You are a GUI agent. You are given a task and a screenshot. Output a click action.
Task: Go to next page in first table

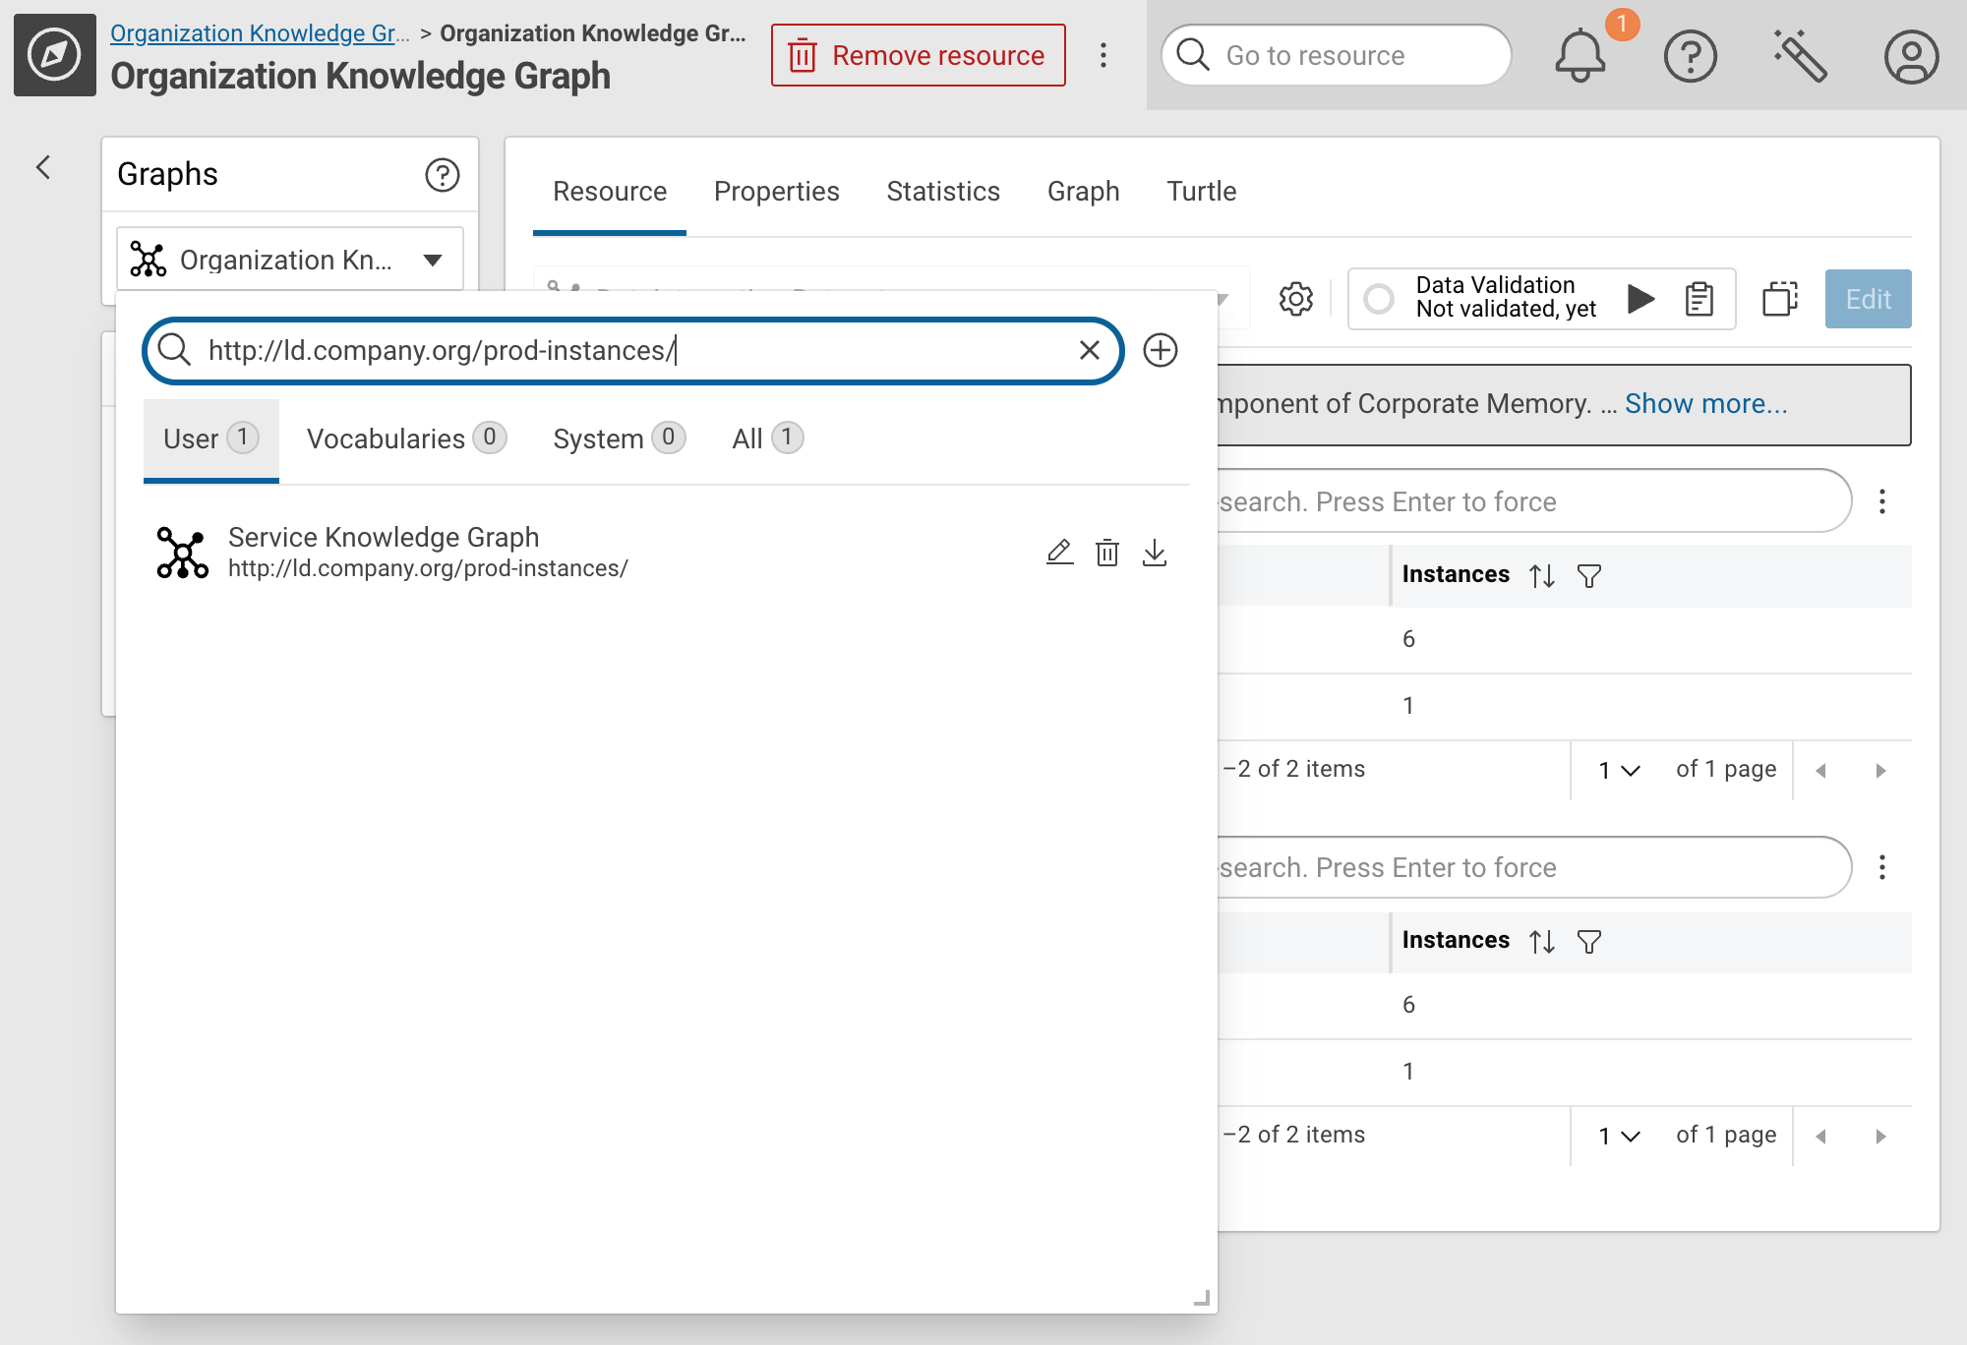(x=1880, y=771)
